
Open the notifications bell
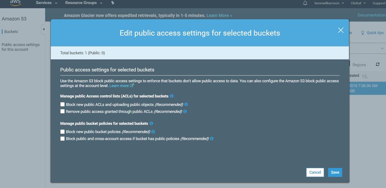pyautogui.click(x=305, y=3)
